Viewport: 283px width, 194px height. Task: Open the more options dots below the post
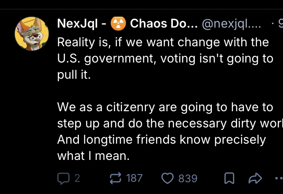point(279,178)
